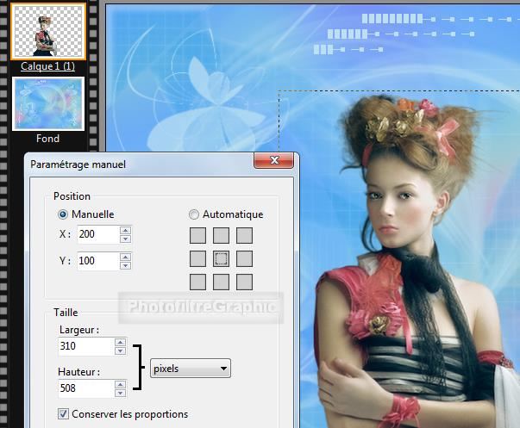Decrease the Hauteur value
This screenshot has width=520, height=428.
click(121, 393)
